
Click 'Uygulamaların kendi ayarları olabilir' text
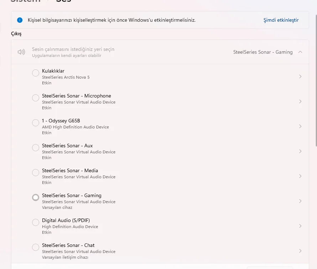[x=67, y=56]
